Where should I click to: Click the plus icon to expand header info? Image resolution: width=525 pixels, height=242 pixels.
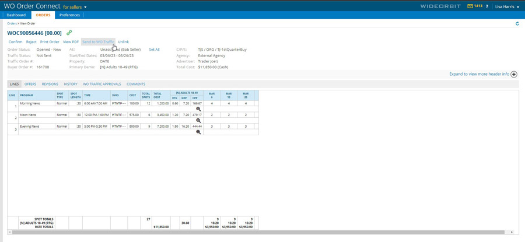514,75
